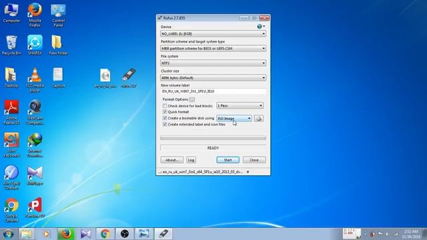Open the bad blocks passes dropdown
The height and width of the screenshot is (240, 427).
point(240,105)
